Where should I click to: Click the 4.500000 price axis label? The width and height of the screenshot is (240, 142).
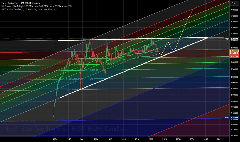[235, 48]
